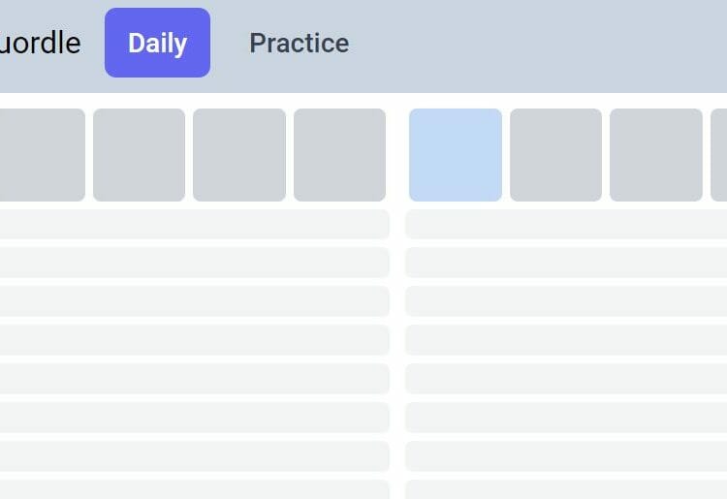This screenshot has height=499, width=727.
Task: Click the cut-off tile at the right edge
Action: (x=719, y=155)
